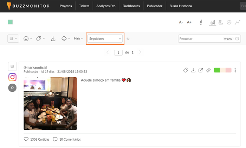
Task: Click the Instagram icon on post
Action: (x=12, y=77)
